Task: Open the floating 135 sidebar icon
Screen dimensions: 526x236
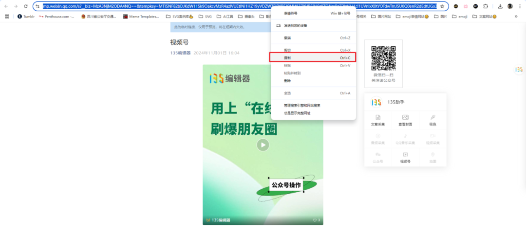Action: [519, 70]
